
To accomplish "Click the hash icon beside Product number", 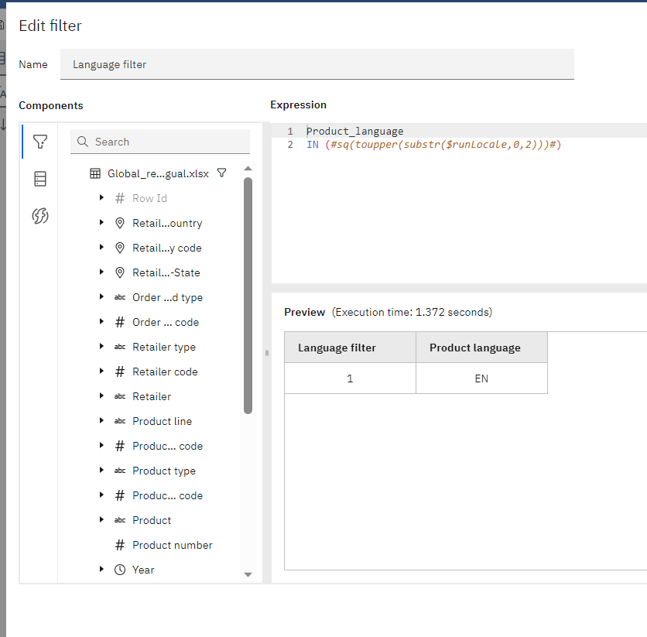I will pyautogui.click(x=120, y=545).
